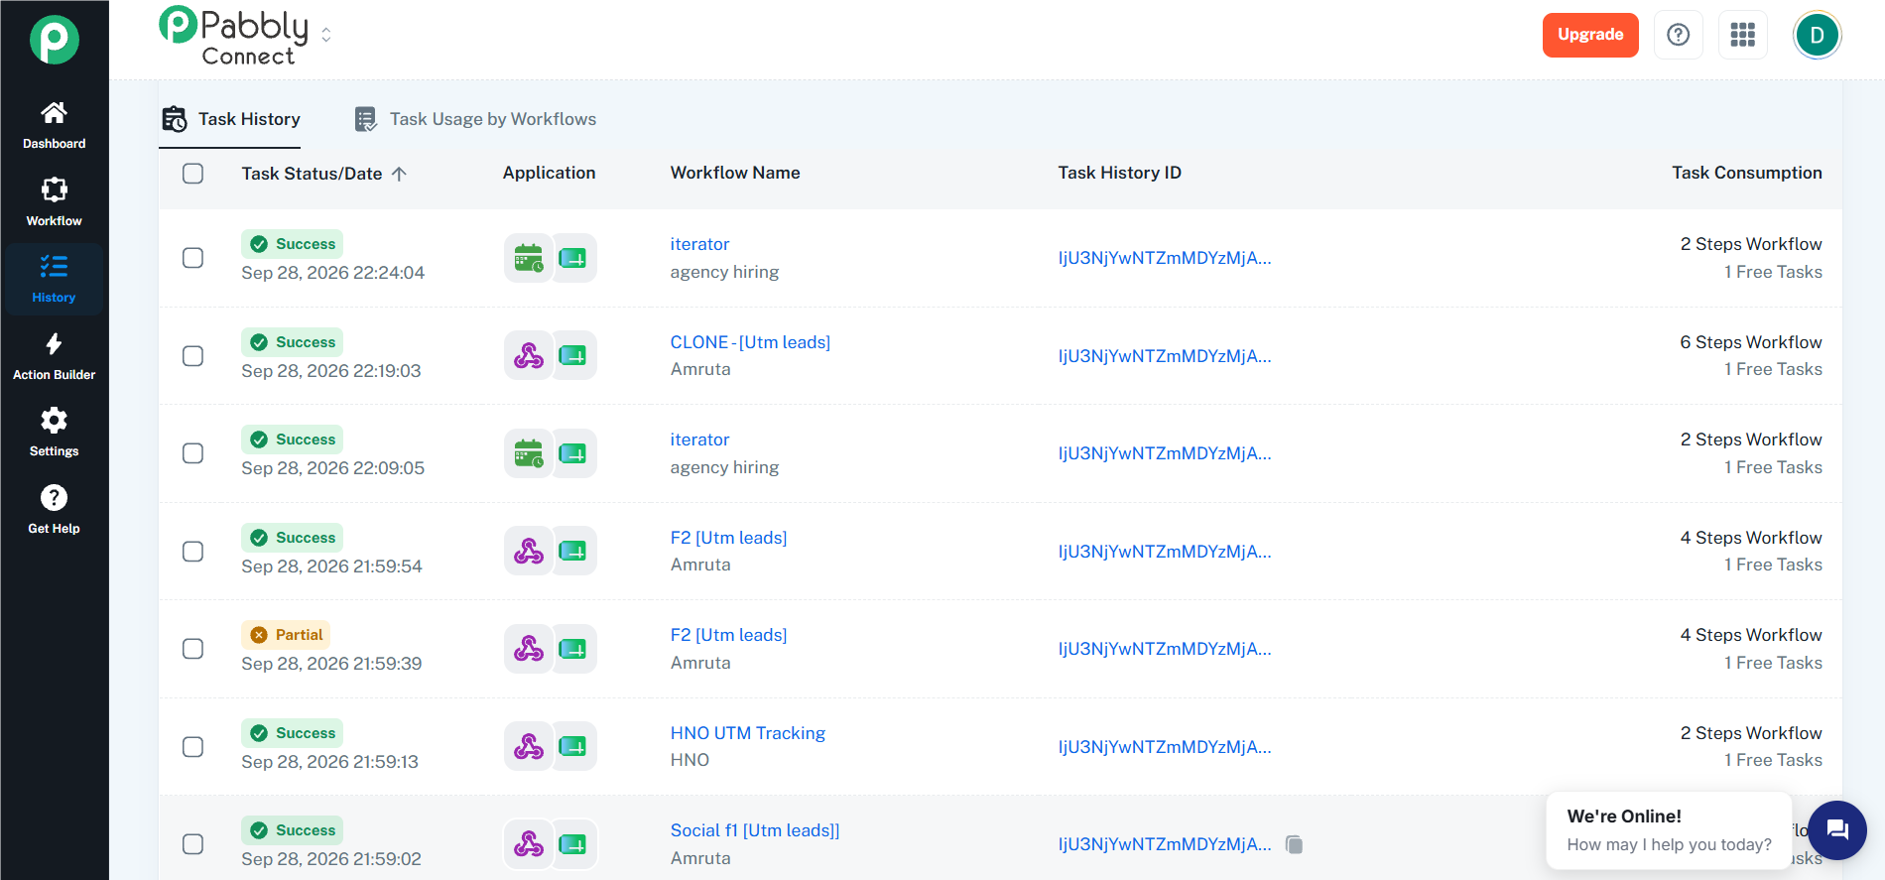Image resolution: width=1885 pixels, height=880 pixels.
Task: Select the CLONE - [Utm leads] row checkbox
Action: (x=193, y=356)
